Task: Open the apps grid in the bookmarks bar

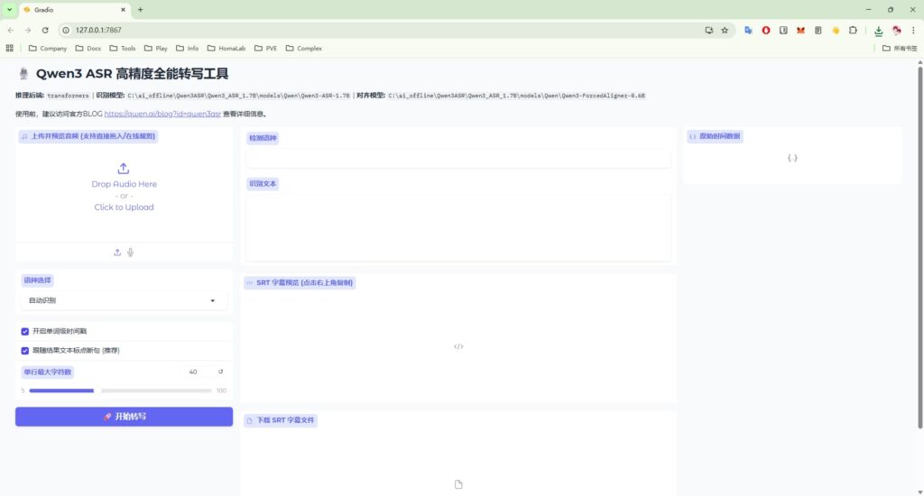Action: pos(9,49)
